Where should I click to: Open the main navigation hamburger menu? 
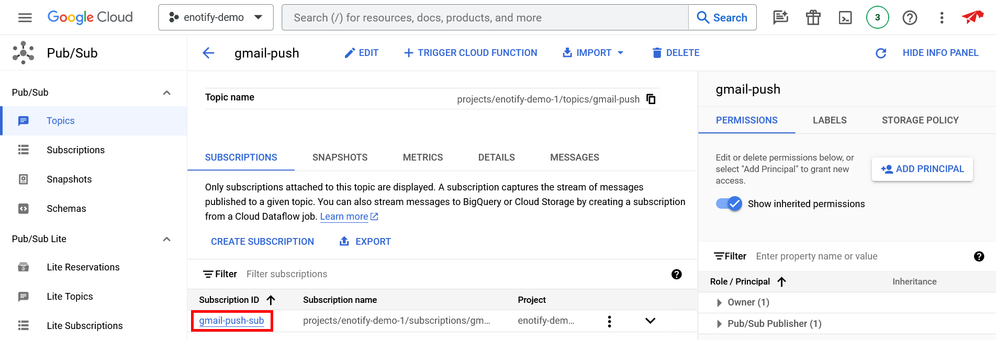tap(25, 18)
